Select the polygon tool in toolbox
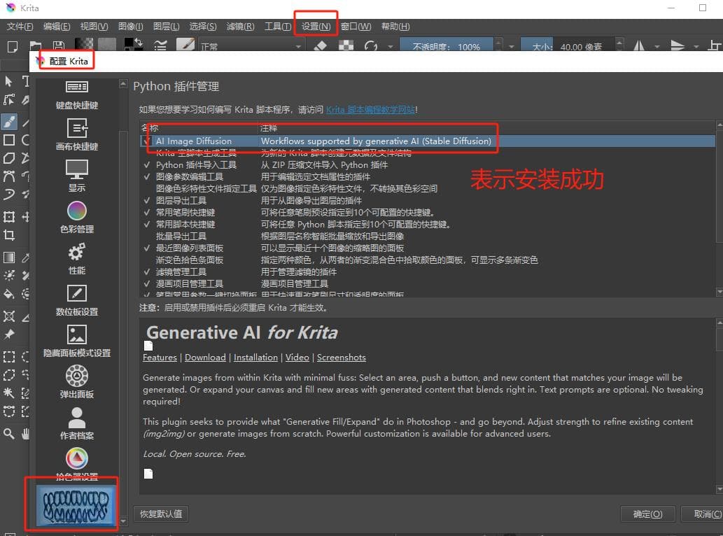The height and width of the screenshot is (536, 723). [x=9, y=158]
